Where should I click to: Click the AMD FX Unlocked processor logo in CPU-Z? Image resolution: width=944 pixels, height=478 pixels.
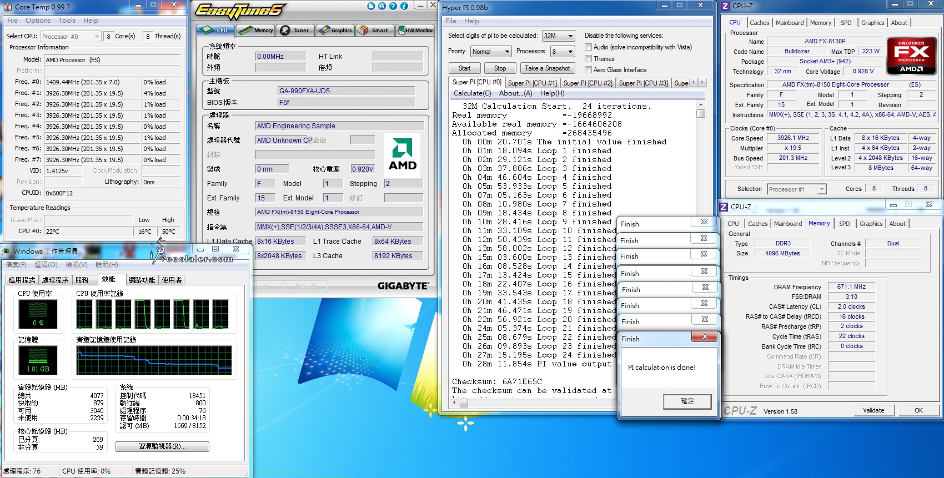point(911,56)
